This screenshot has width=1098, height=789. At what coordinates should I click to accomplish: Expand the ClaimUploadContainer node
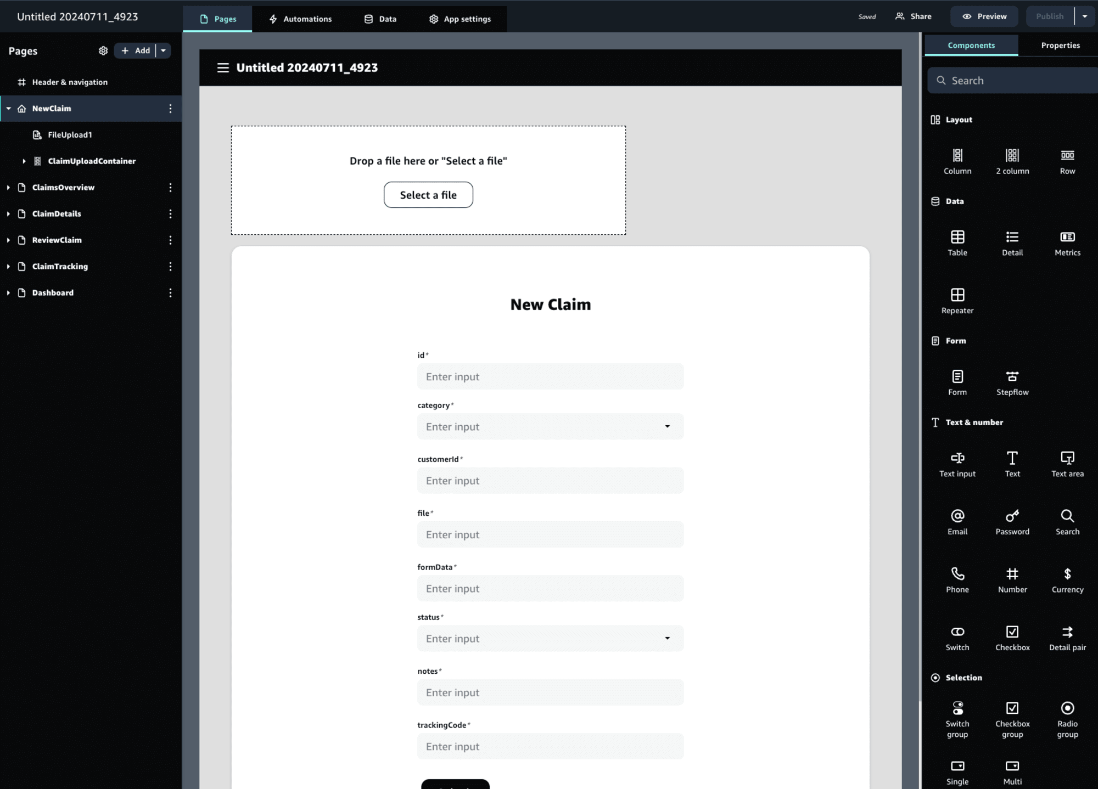pos(24,161)
